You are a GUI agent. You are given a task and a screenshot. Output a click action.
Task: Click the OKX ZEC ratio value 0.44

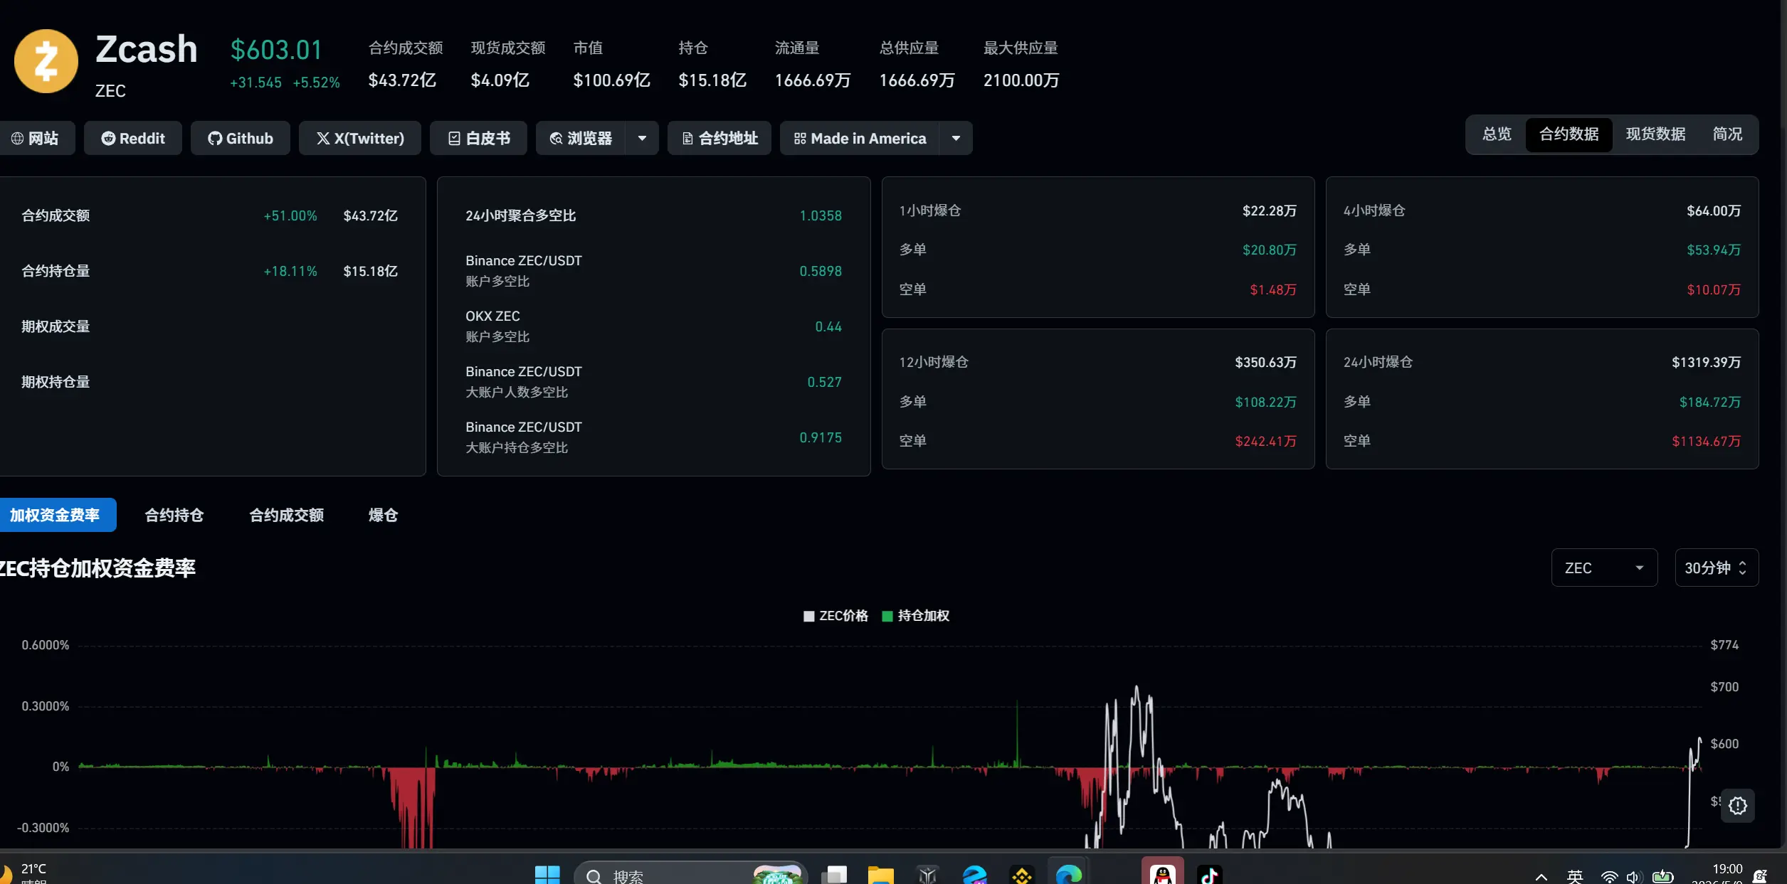828,326
